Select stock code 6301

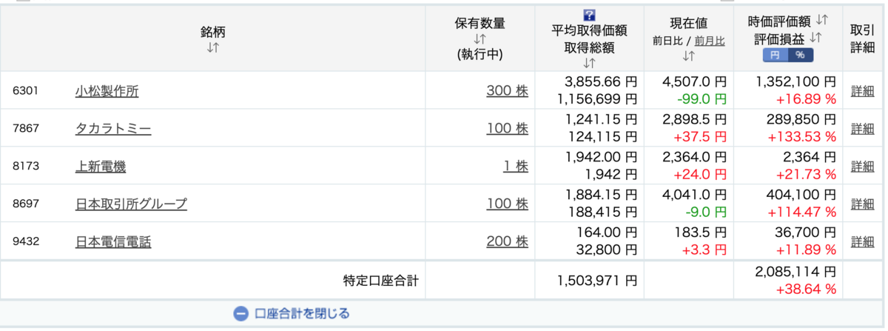25,91
